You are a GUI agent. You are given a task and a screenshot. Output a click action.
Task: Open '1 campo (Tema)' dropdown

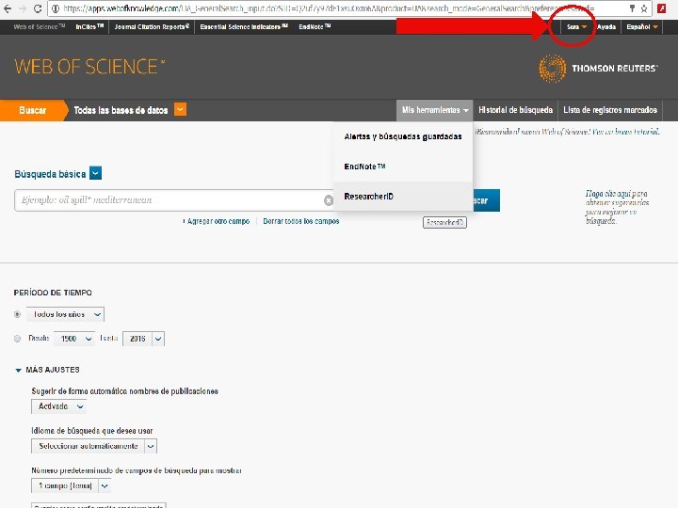pos(72,485)
